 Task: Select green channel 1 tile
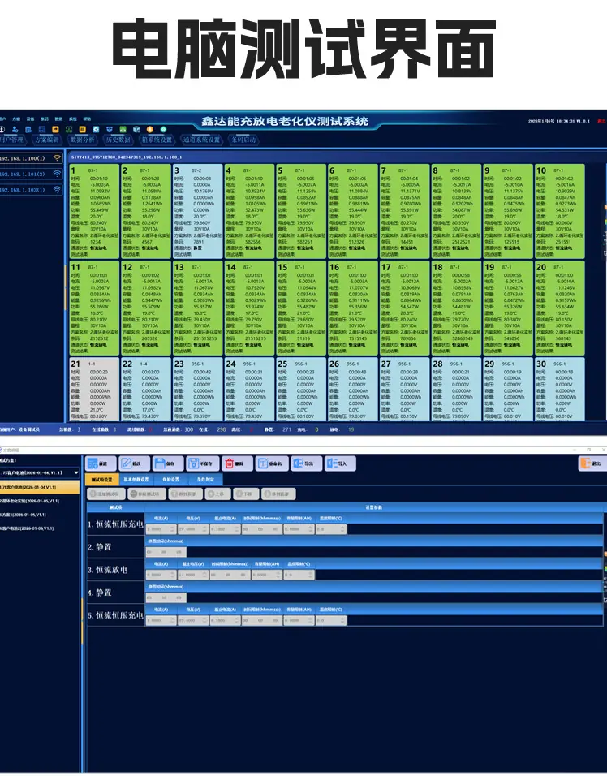(x=94, y=211)
